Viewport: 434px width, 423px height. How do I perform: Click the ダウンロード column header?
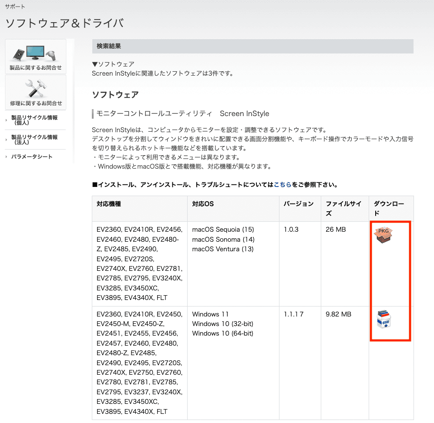point(391,209)
